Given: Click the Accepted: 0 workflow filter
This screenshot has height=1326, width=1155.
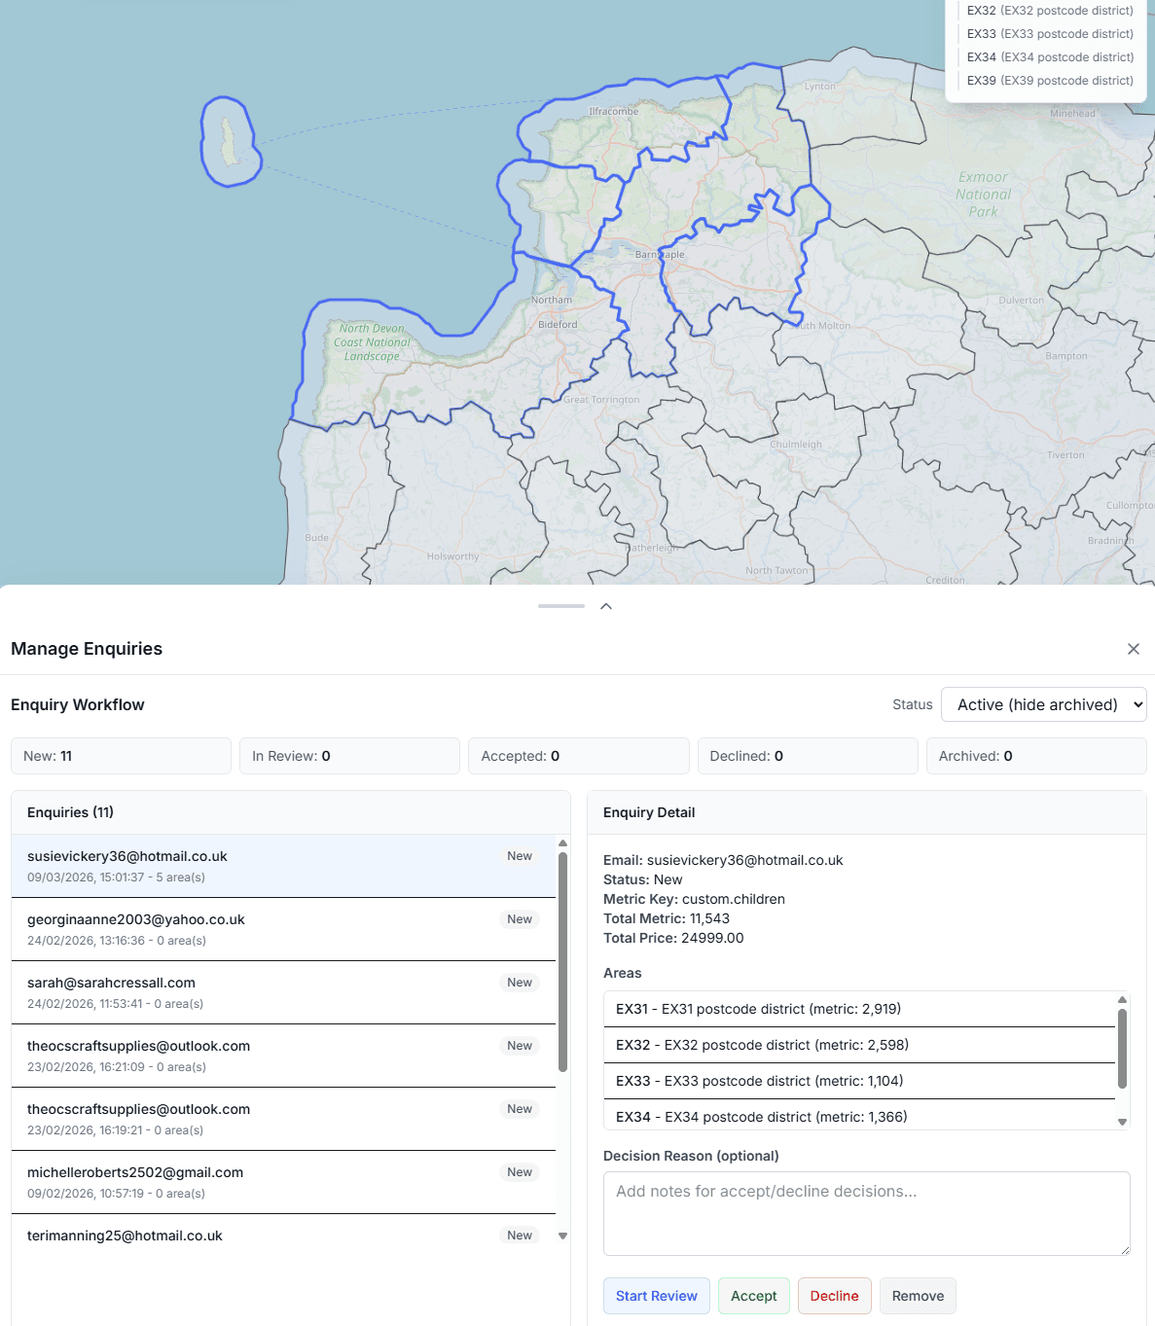Looking at the screenshot, I should (x=578, y=755).
